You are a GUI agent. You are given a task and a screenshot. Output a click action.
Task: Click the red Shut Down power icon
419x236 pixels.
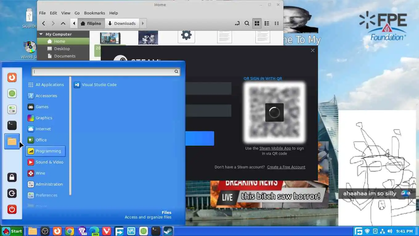click(x=12, y=209)
